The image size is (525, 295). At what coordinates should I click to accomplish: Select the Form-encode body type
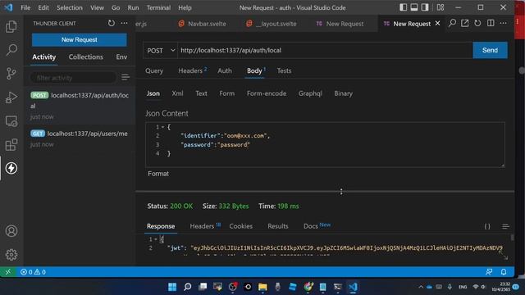(x=267, y=93)
